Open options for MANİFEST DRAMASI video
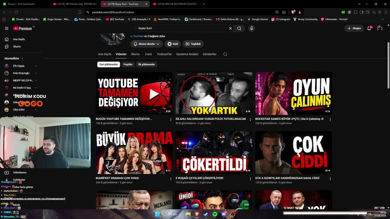The width and height of the screenshot is (390, 219). tap(171, 179)
